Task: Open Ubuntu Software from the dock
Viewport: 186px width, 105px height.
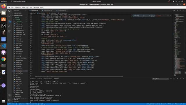Action: click(x=3, y=19)
